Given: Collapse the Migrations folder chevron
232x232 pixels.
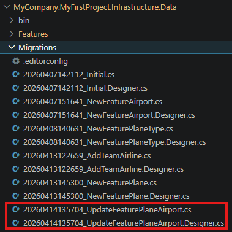Looking at the screenshot, I should pos(12,47).
